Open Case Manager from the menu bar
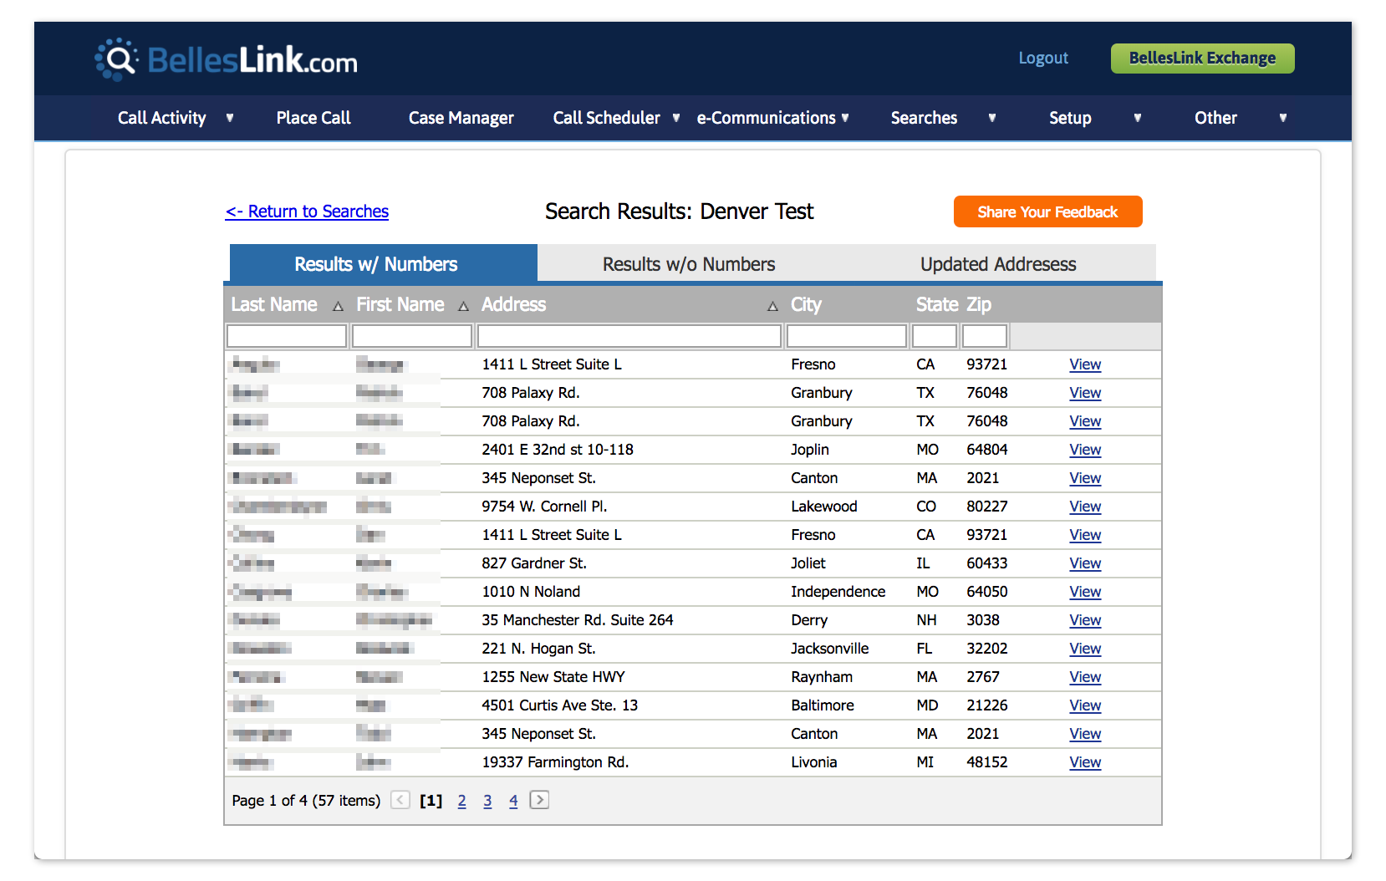This screenshot has height=881, width=1386. click(x=461, y=118)
